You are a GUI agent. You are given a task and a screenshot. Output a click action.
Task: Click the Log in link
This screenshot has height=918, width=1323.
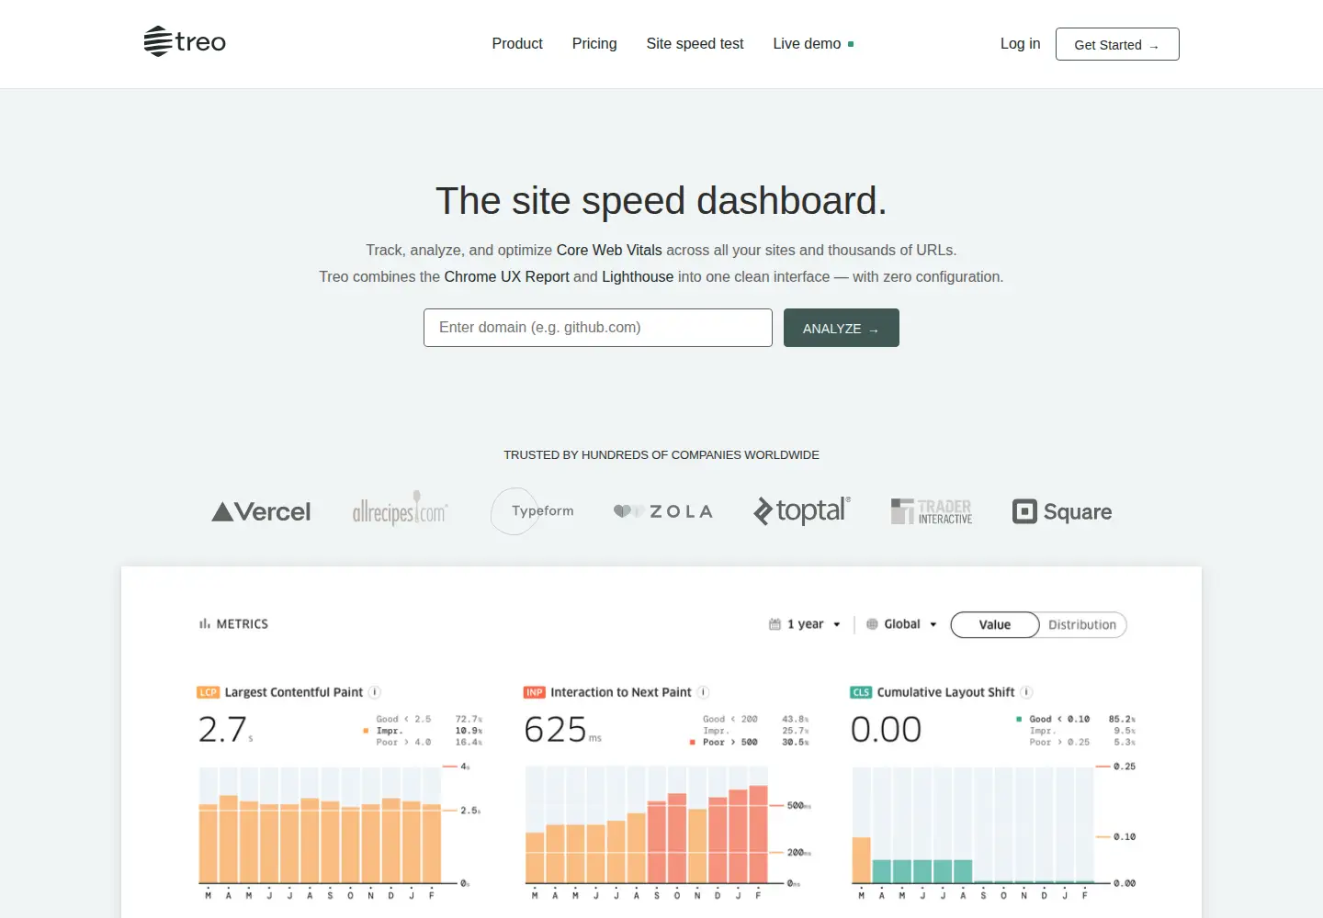(1020, 44)
